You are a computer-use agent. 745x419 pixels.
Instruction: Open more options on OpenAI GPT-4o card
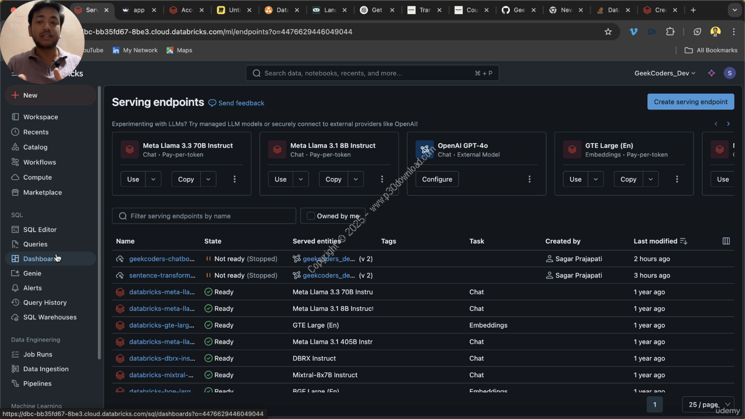tap(529, 179)
